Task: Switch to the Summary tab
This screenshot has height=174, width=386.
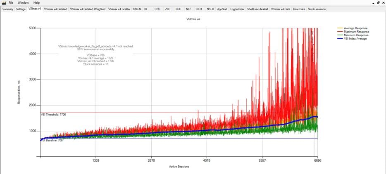Action: [7, 9]
